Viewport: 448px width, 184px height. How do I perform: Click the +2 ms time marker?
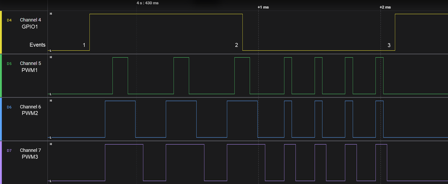(385, 7)
